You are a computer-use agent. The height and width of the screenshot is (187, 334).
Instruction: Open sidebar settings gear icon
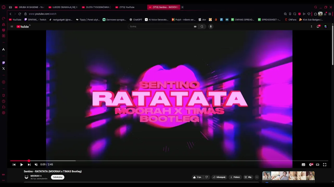(x=3, y=113)
